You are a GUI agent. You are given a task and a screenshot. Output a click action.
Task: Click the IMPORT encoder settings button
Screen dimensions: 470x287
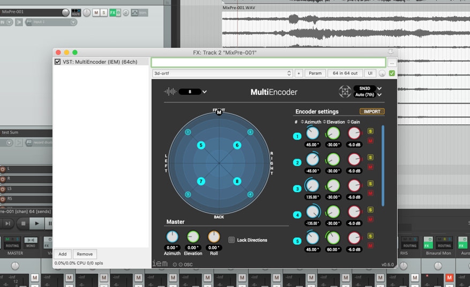[372, 111]
